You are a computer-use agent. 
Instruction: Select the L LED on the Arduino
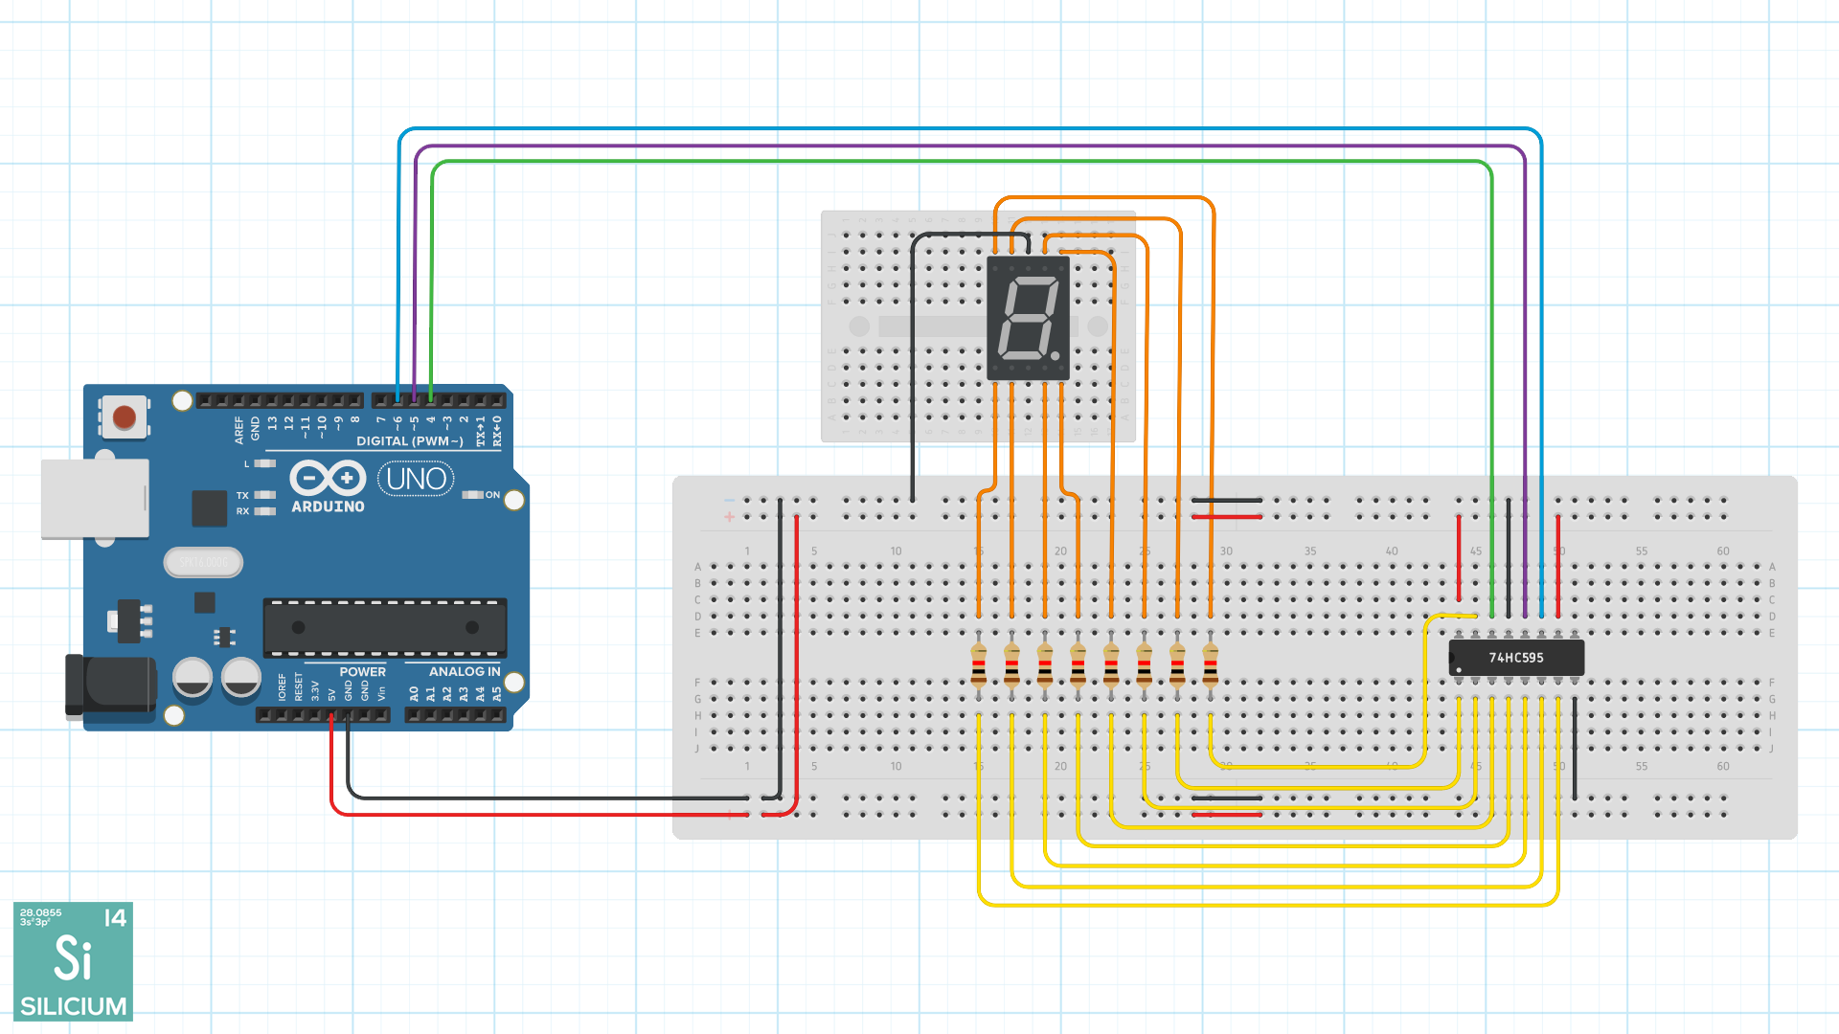(265, 463)
